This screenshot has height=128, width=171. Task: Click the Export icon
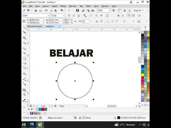tap(88, 10)
